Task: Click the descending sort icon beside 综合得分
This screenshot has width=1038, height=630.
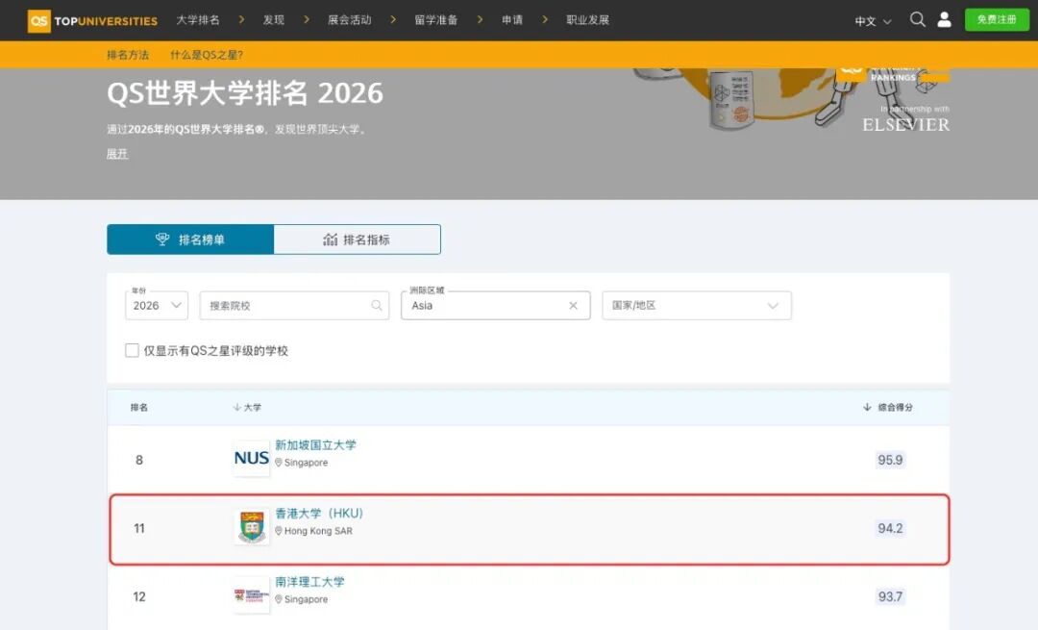Action: [868, 407]
